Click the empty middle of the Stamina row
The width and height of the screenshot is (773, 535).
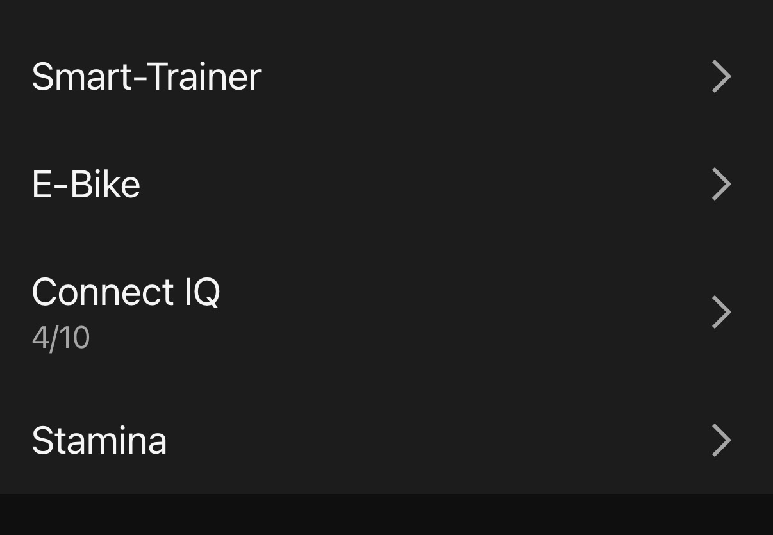pyautogui.click(x=417, y=441)
